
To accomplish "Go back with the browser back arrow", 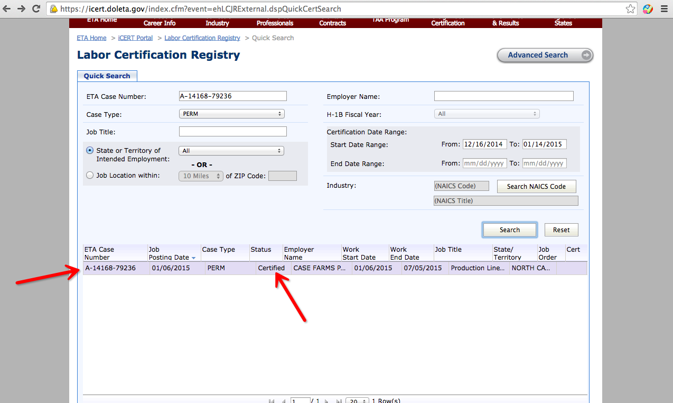I will pyautogui.click(x=7, y=8).
